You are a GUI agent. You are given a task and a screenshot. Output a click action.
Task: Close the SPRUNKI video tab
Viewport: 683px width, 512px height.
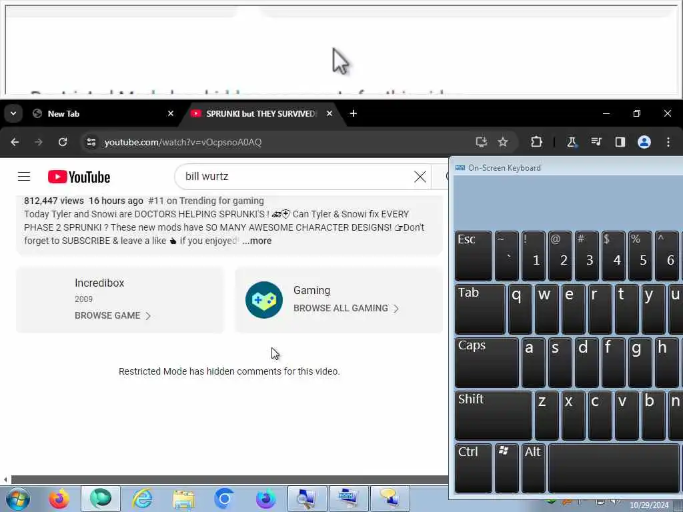(329, 113)
